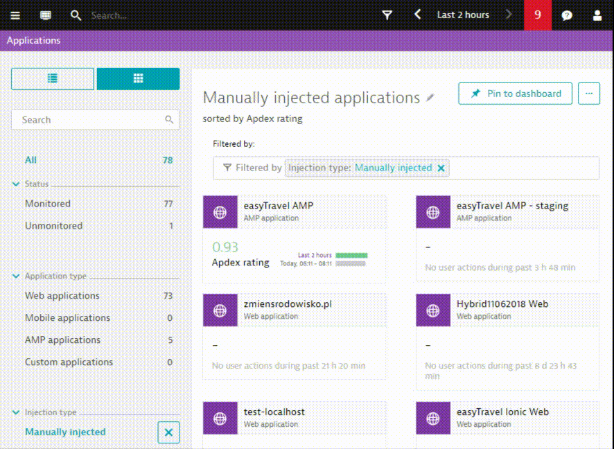Image resolution: width=614 pixels, height=449 pixels.
Task: Switch to grid tile view layout
Action: coord(138,79)
